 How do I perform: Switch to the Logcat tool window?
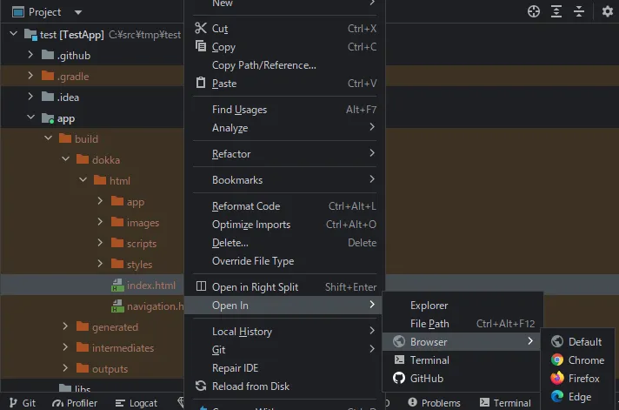tap(137, 403)
